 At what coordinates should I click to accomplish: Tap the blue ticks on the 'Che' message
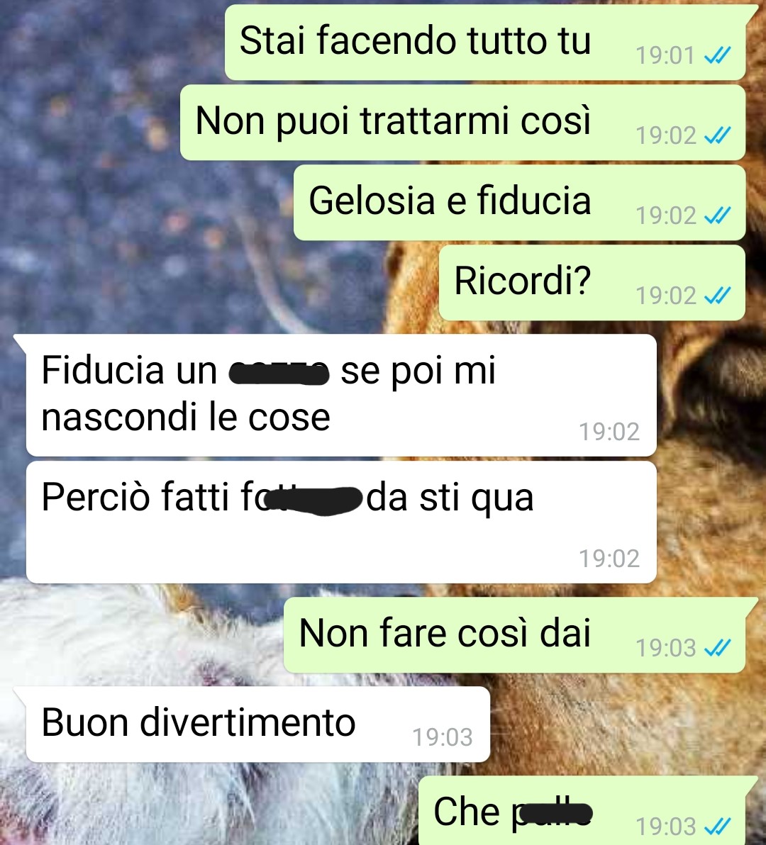coord(718,826)
